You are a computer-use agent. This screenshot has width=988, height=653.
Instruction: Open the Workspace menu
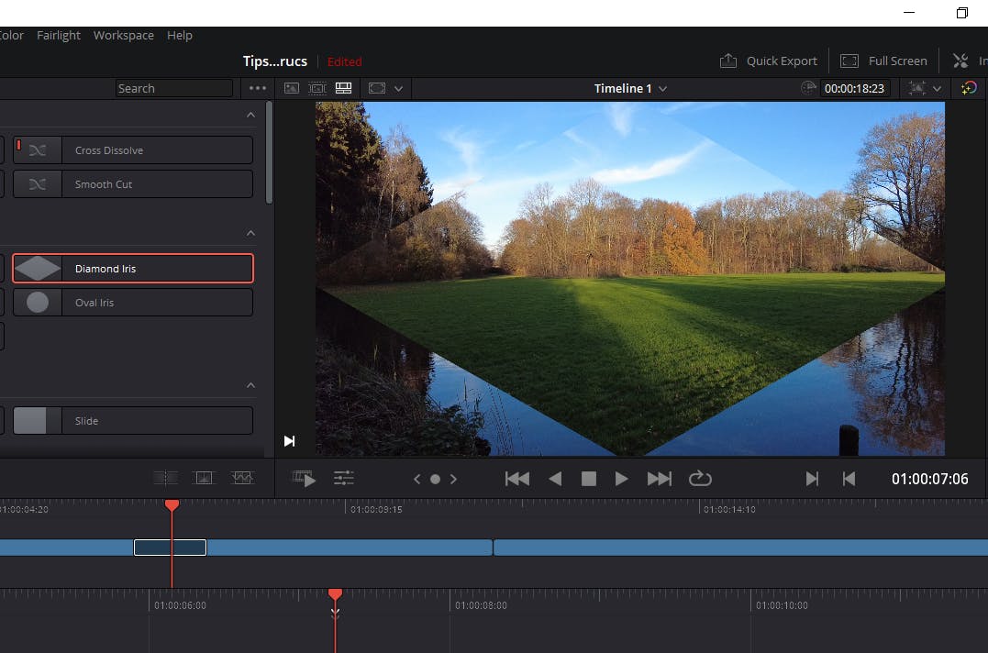[123, 35]
